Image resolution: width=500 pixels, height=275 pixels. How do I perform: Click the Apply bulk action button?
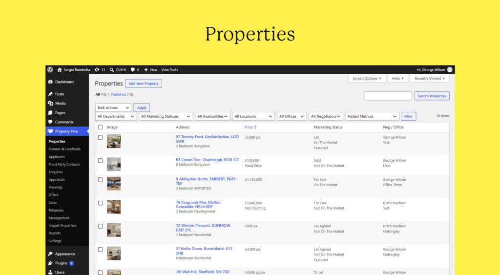(142, 108)
